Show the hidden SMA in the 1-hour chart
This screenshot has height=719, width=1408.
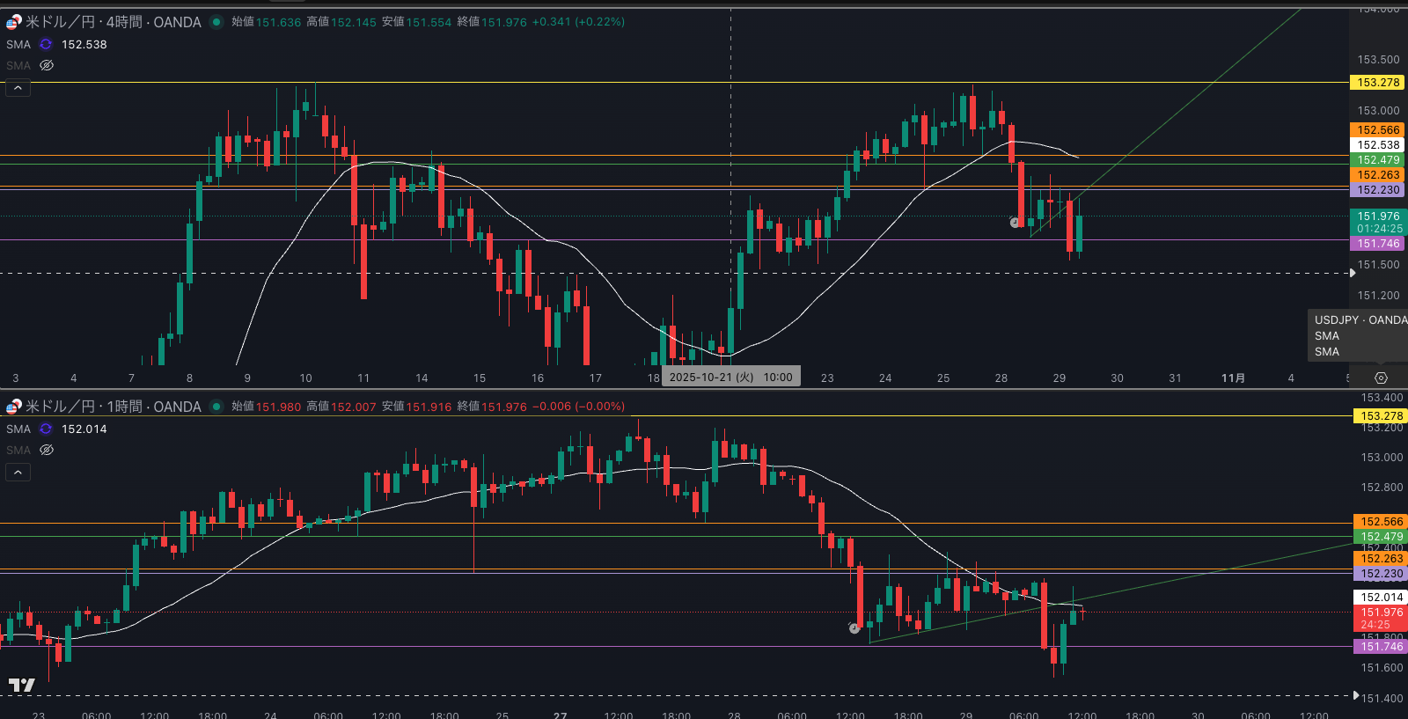tap(47, 450)
